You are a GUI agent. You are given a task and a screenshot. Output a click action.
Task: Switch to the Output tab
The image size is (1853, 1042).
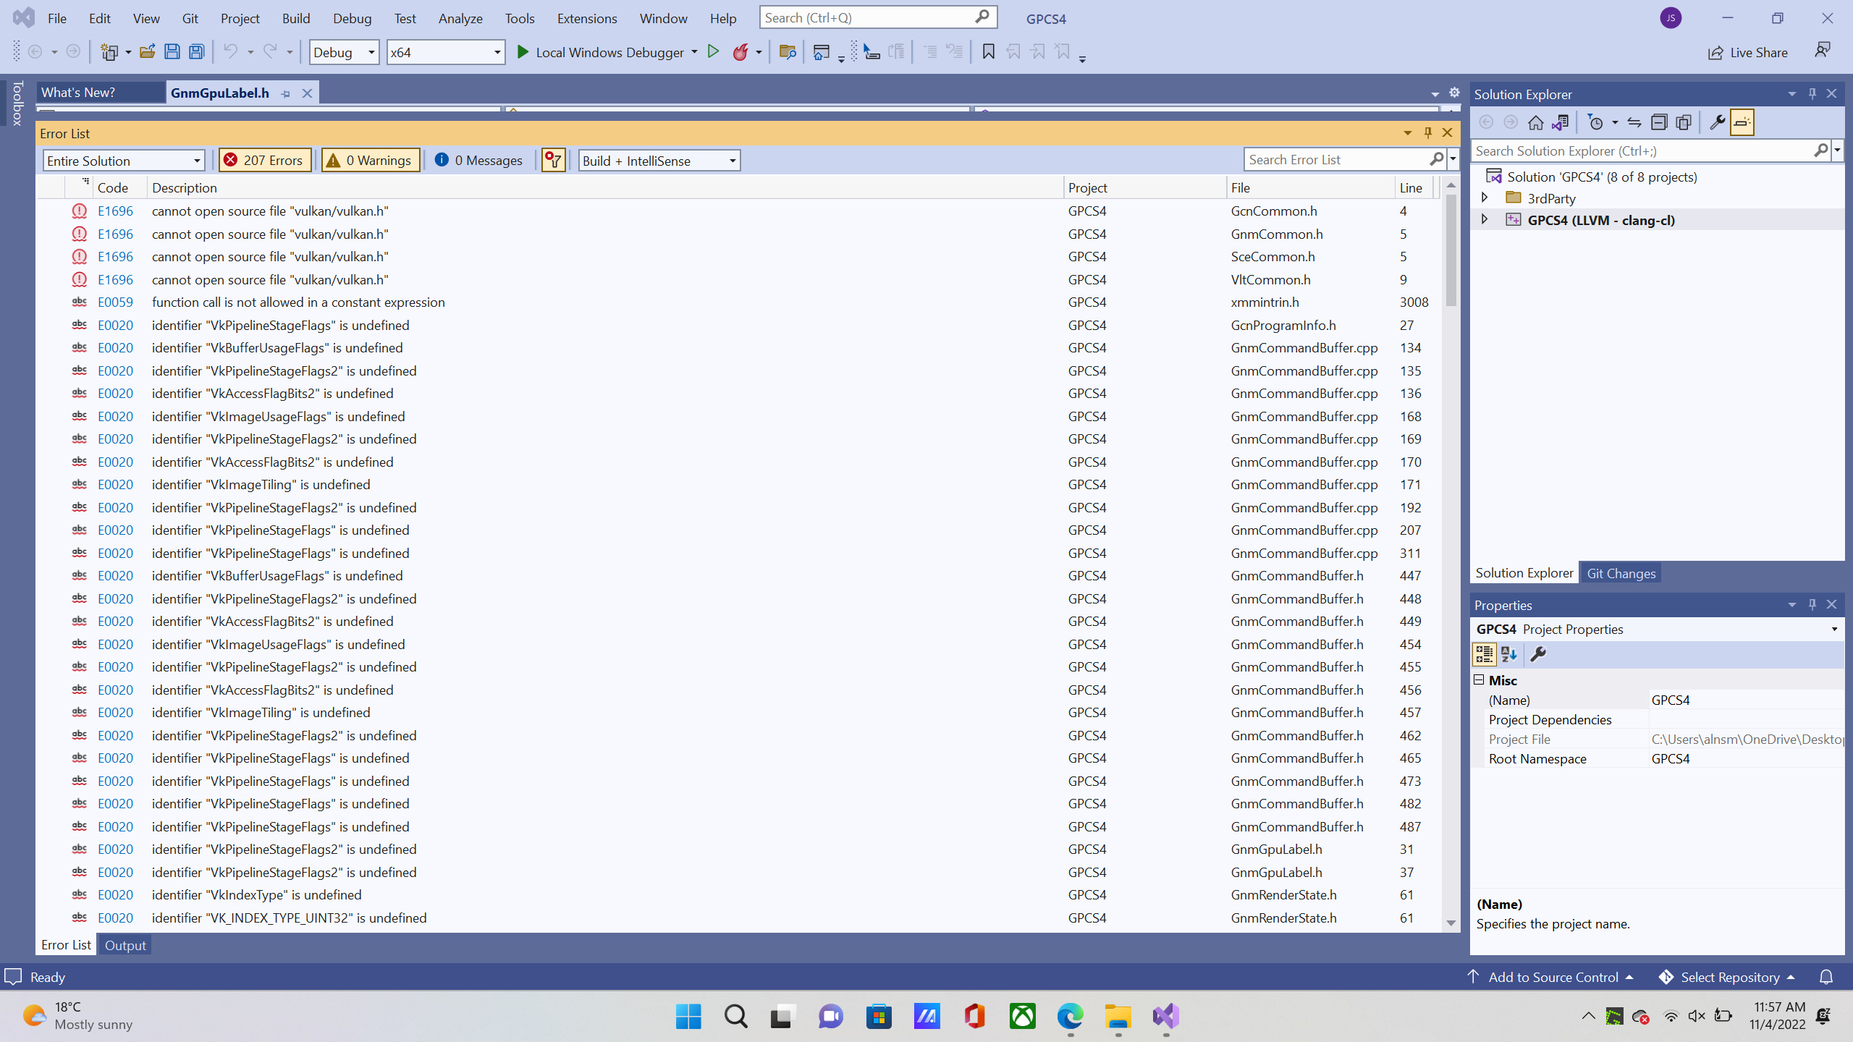[124, 945]
